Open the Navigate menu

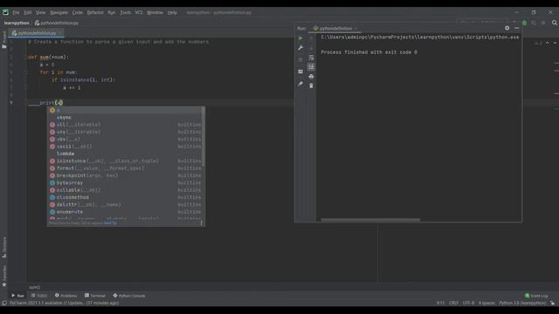59,12
